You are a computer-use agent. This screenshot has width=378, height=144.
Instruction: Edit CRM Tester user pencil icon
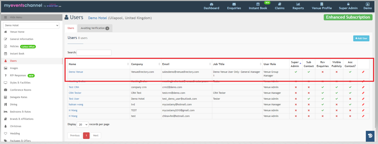pyautogui.click(x=363, y=93)
